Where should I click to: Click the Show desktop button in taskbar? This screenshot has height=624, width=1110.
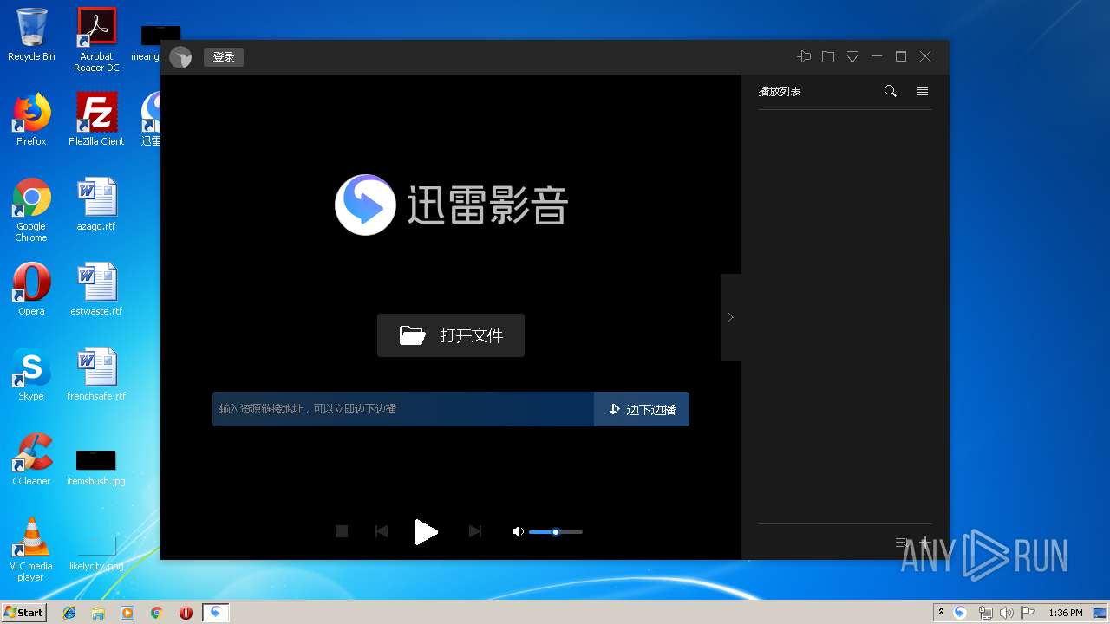pyautogui.click(x=1100, y=613)
